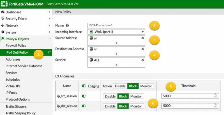
Task: Set header Action to Disable
Action: pyautogui.click(x=120, y=86)
